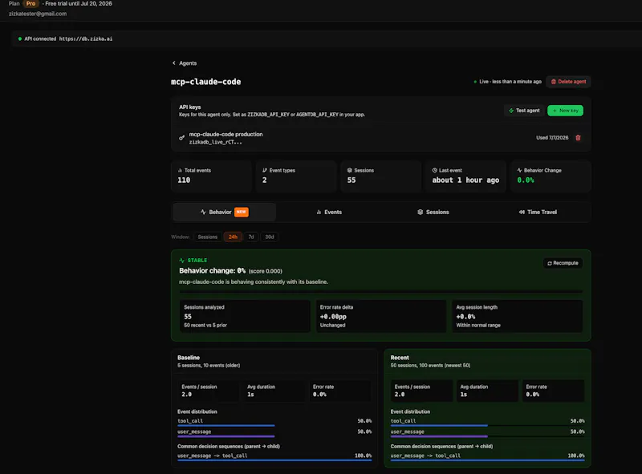The image size is (642, 474).
Task: Click the Baseline user_message distribution bar
Action: click(x=226, y=436)
